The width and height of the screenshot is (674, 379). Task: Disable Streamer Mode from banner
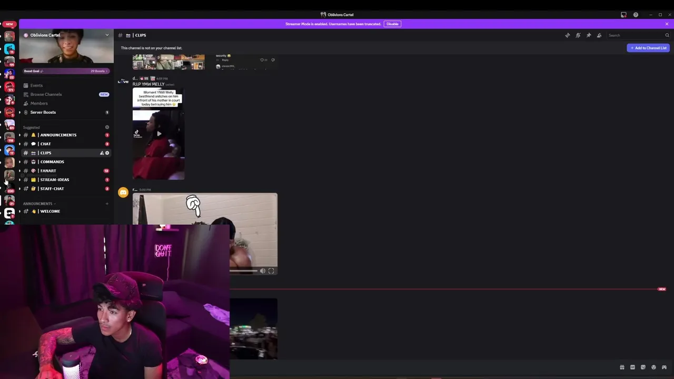click(392, 24)
